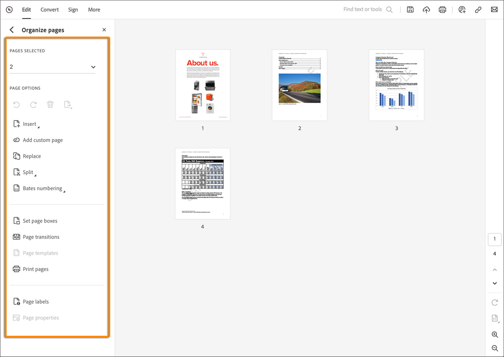The height and width of the screenshot is (357, 504).
Task: Open the More menu
Action: [x=94, y=9]
